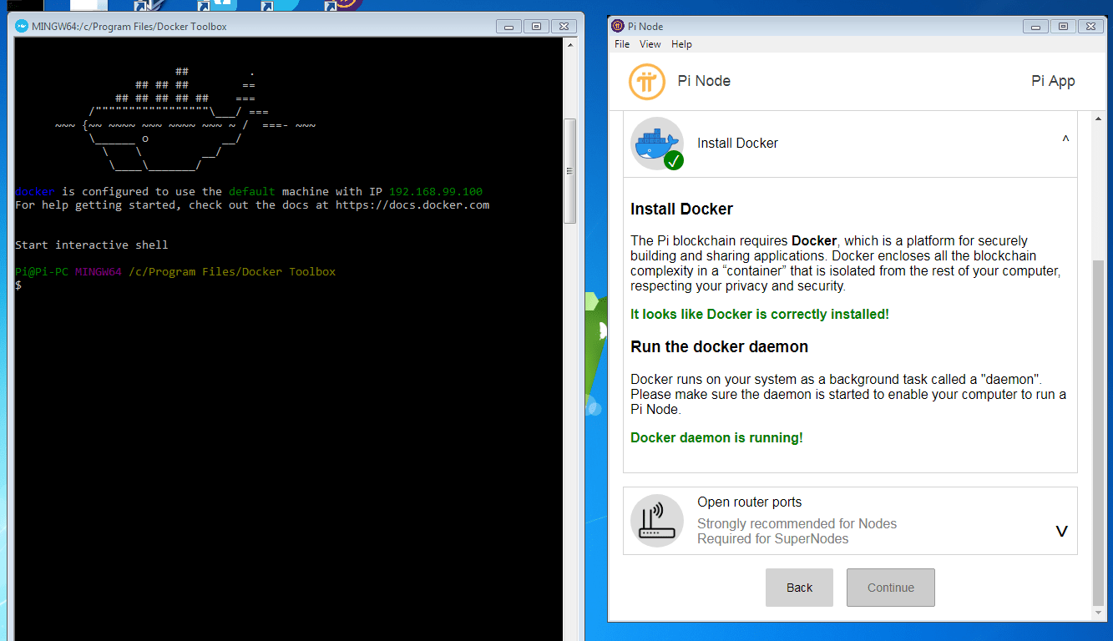The width and height of the screenshot is (1113, 641).
Task: Click the 'Required for SuperNodes' text
Action: coord(772,539)
